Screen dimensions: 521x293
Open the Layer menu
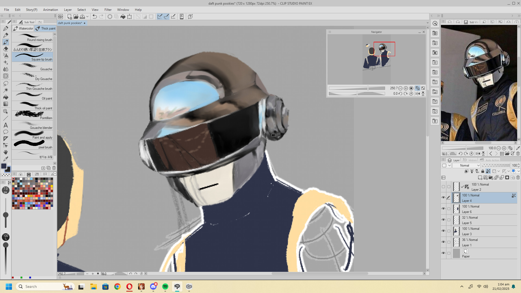tap(68, 10)
